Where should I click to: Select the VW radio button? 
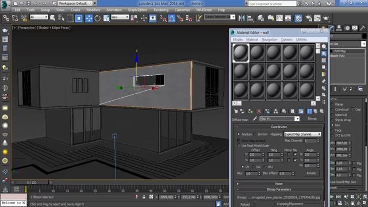pos(253,167)
